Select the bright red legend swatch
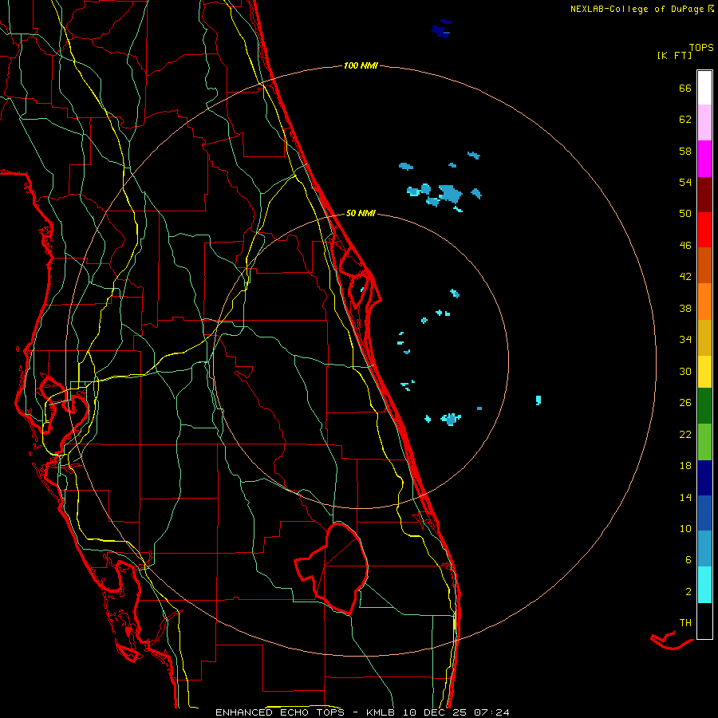The height and width of the screenshot is (718, 718). coord(704,230)
